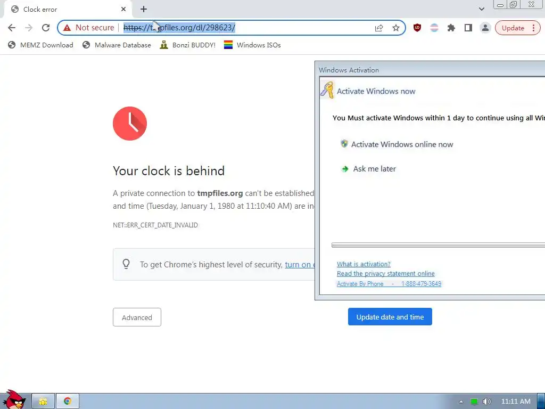This screenshot has width=545, height=409.
Task: Share this page via the share icon
Action: coord(379,28)
